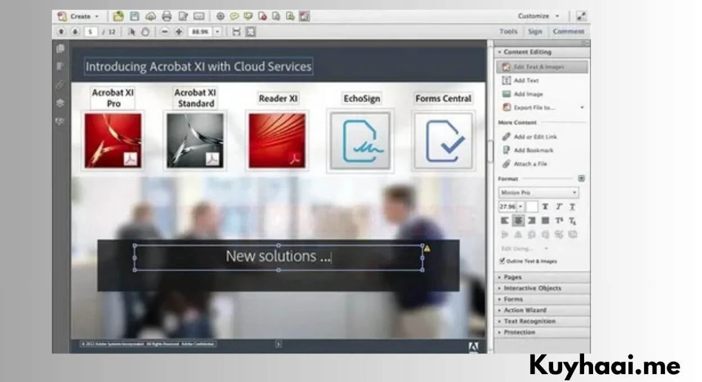702x382 pixels.
Task: Collapse the Content Editing section
Action: [542, 52]
